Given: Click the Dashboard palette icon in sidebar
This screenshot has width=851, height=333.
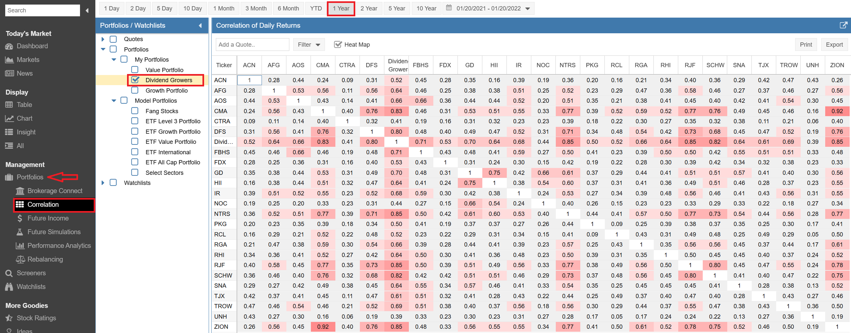Looking at the screenshot, I should [x=9, y=46].
